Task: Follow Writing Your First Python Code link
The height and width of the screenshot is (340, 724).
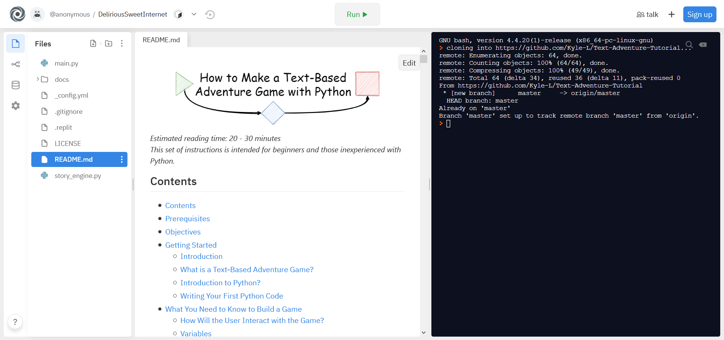Action: tap(232, 296)
